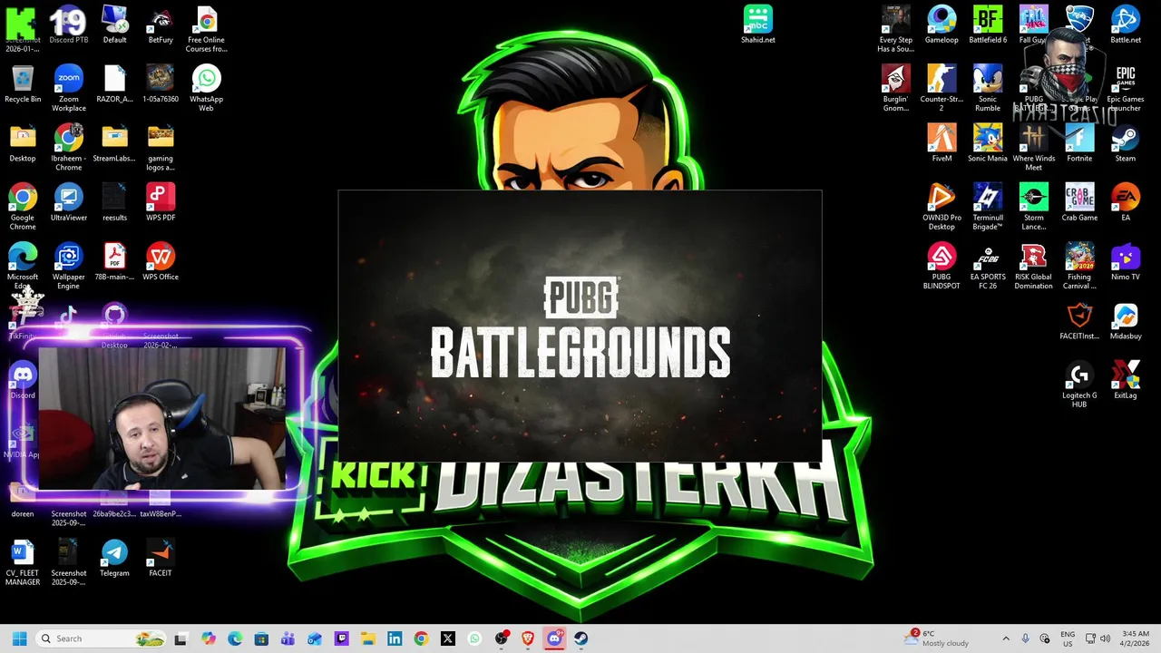Open the Windows Start menu
The height and width of the screenshot is (653, 1161).
19,638
